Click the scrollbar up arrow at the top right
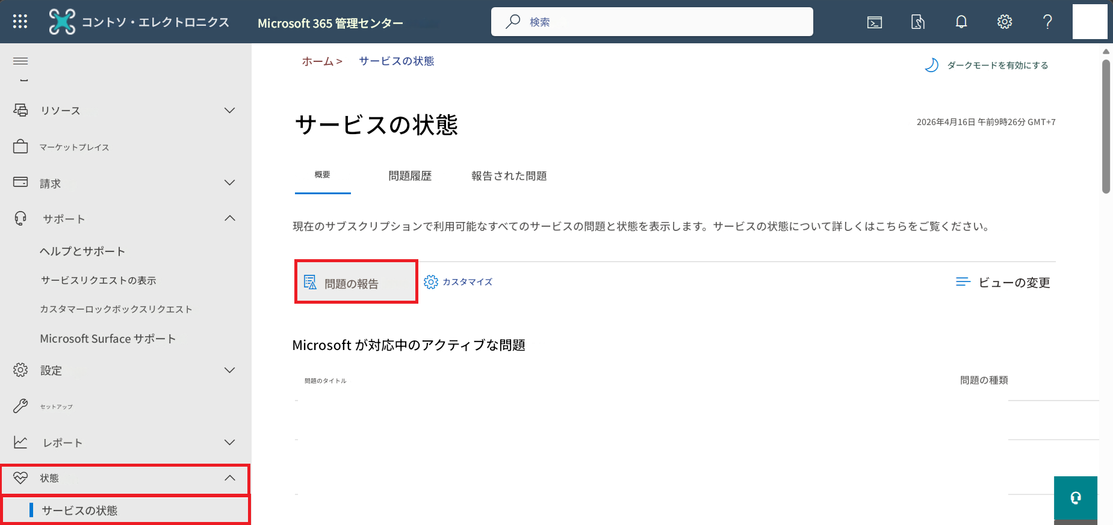1113x525 pixels. pyautogui.click(x=1106, y=52)
